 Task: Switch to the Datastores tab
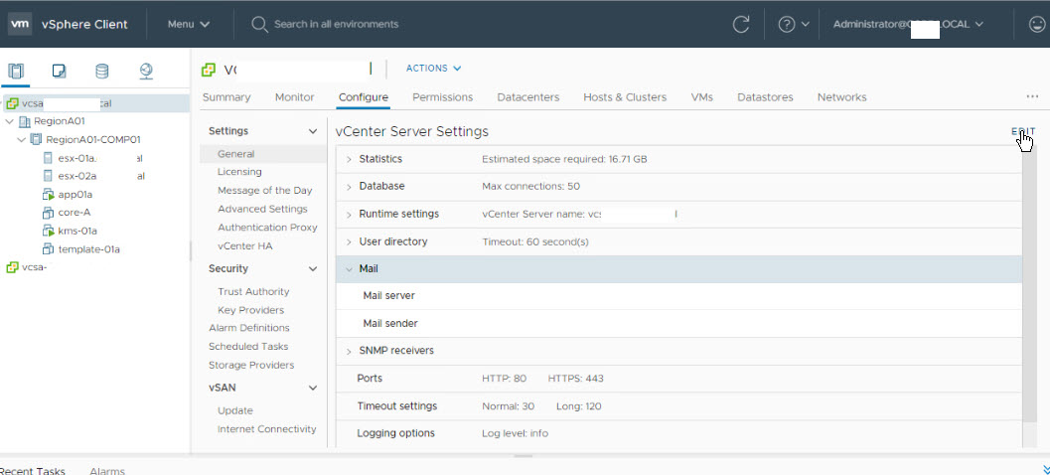[765, 97]
